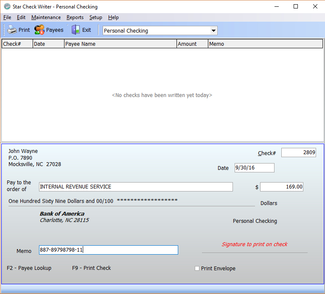The width and height of the screenshot is (325, 294).
Task: Click the Check# label on the check
Action: tap(267, 153)
